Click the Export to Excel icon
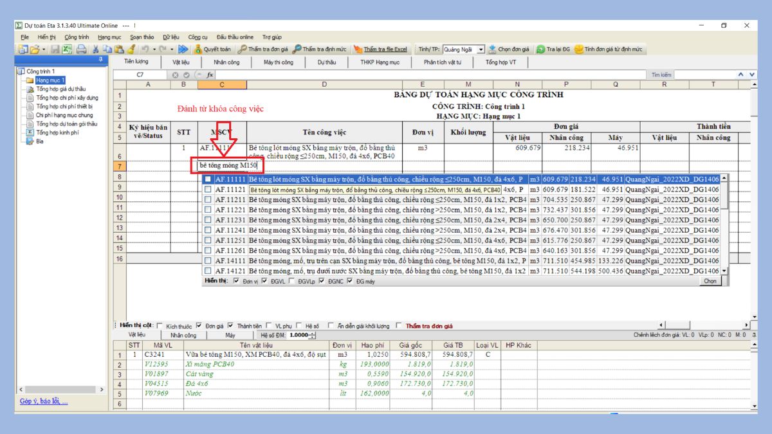The height and width of the screenshot is (434, 772). [67, 49]
